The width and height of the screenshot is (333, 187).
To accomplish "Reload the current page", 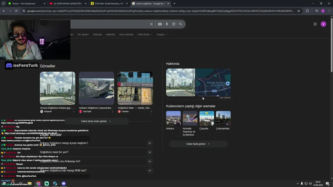I will [16, 11].
